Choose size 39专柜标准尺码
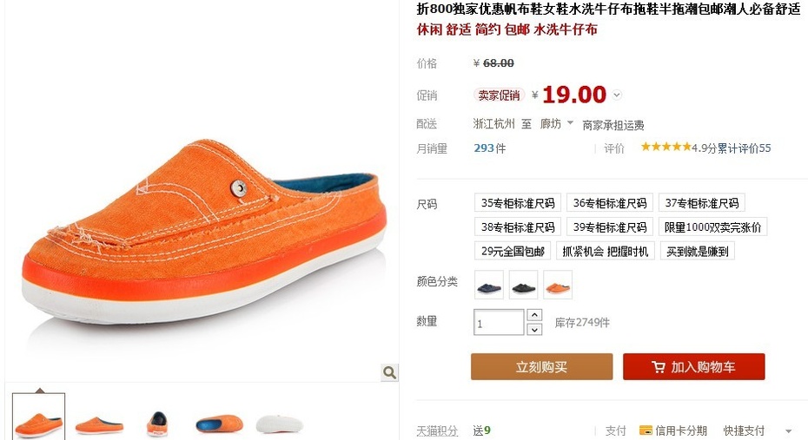Viewport: 808px width, 440px height. 610,227
